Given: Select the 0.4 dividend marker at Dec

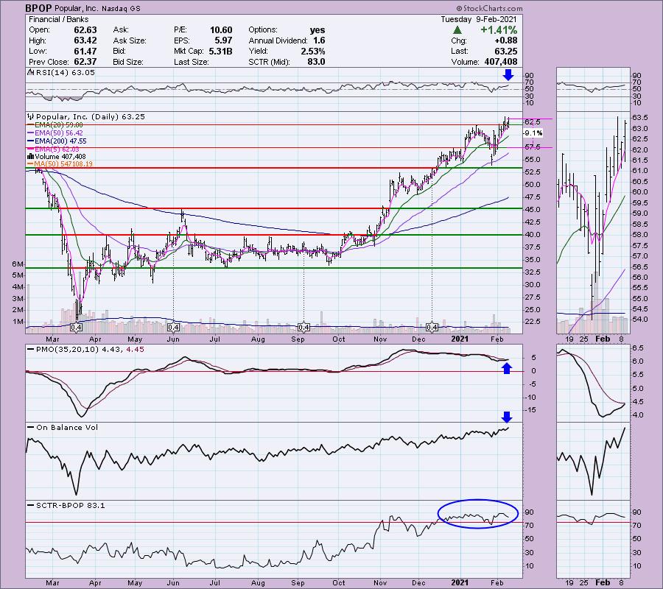Looking at the screenshot, I should click(432, 327).
